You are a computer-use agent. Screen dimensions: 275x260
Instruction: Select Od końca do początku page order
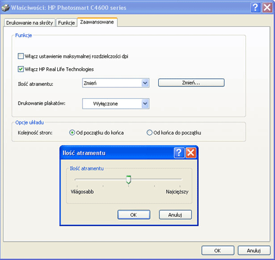[149, 133]
